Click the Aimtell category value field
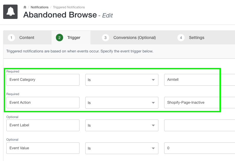The width and height of the screenshot is (235, 161). point(199,80)
